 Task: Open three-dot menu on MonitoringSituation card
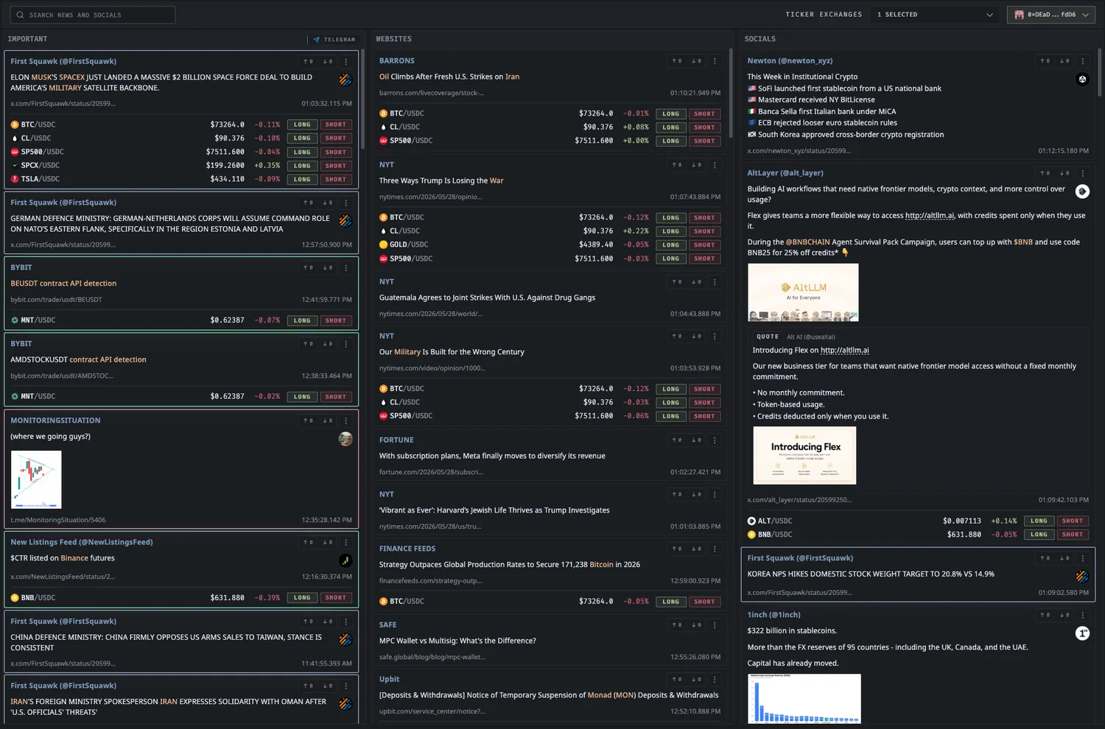click(x=345, y=420)
